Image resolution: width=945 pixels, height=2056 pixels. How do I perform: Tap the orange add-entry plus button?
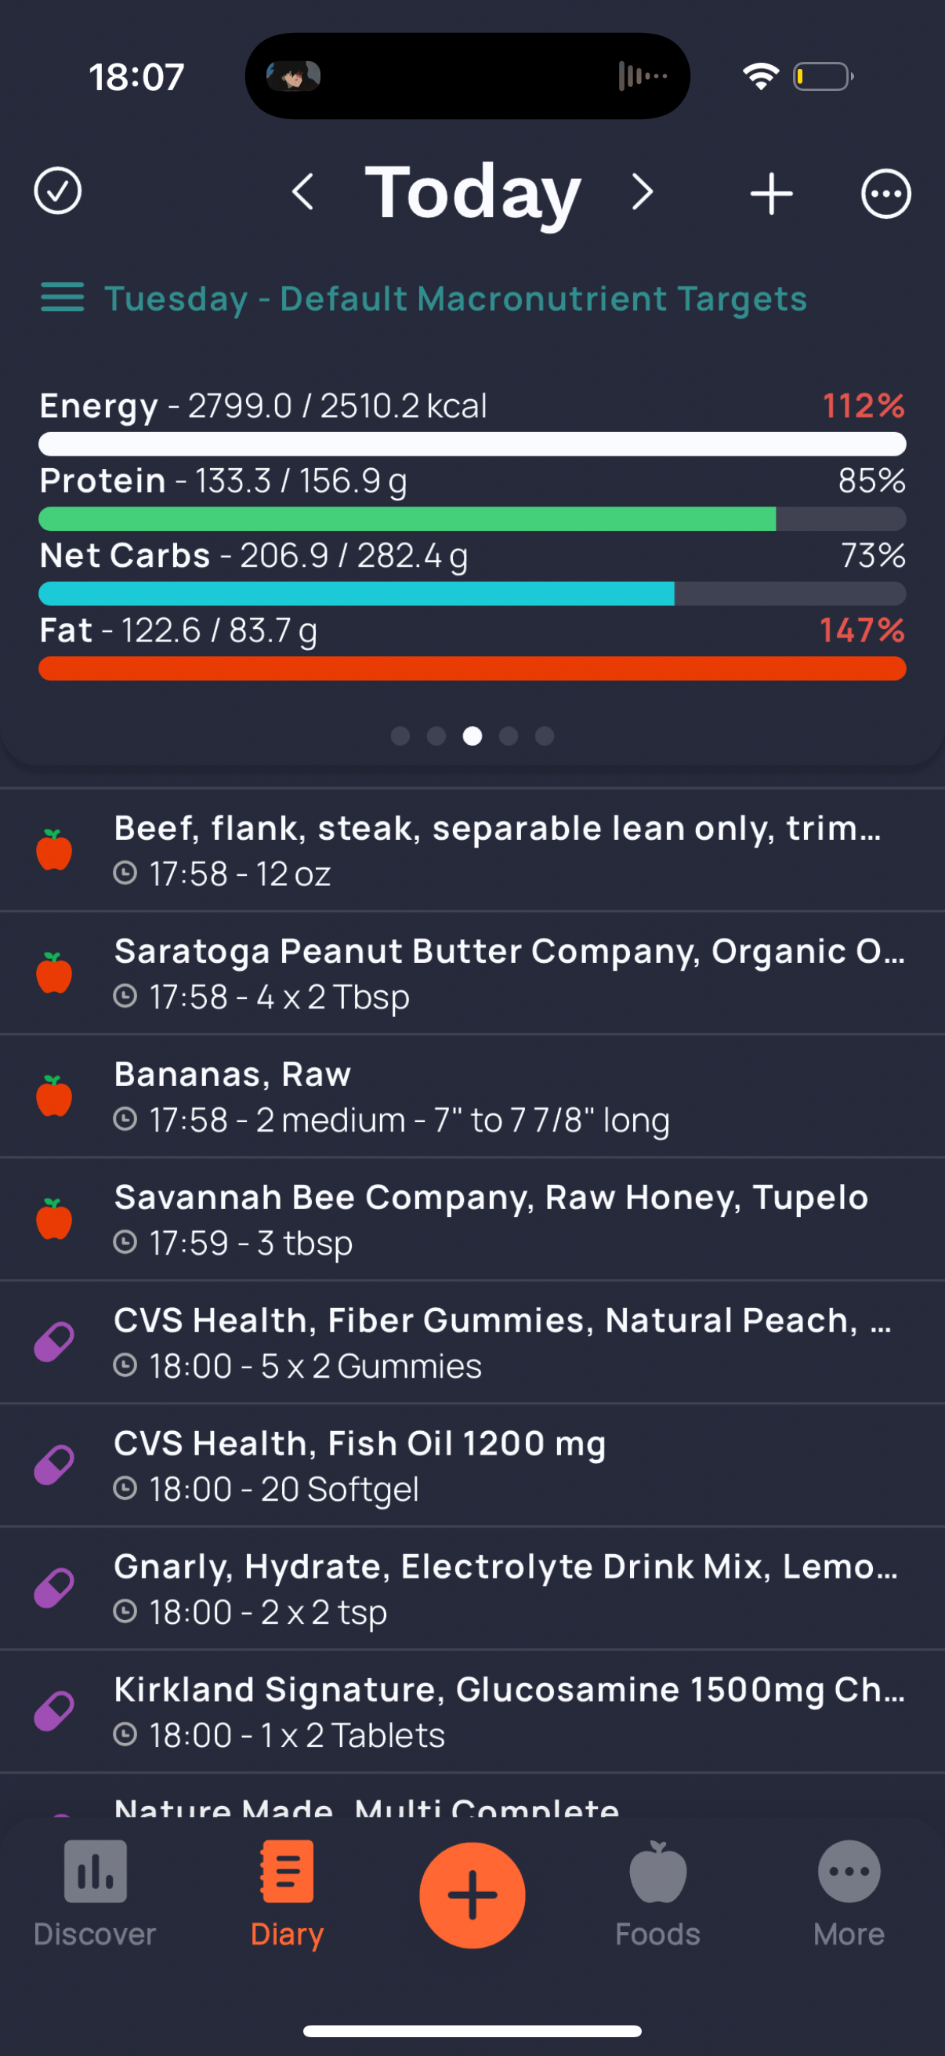(x=472, y=1894)
